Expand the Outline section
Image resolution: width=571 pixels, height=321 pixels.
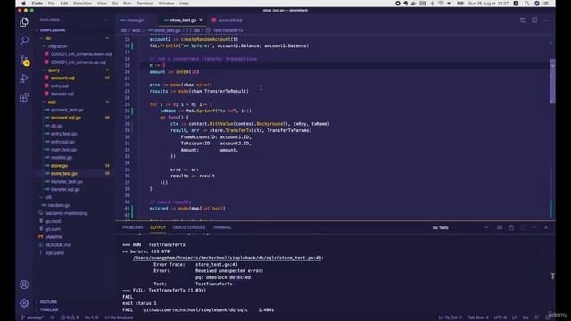click(x=48, y=301)
